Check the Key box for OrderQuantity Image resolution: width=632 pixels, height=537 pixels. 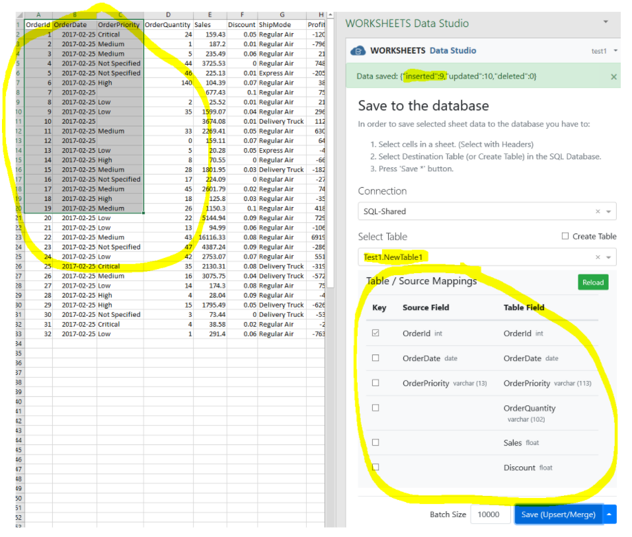pos(375,408)
